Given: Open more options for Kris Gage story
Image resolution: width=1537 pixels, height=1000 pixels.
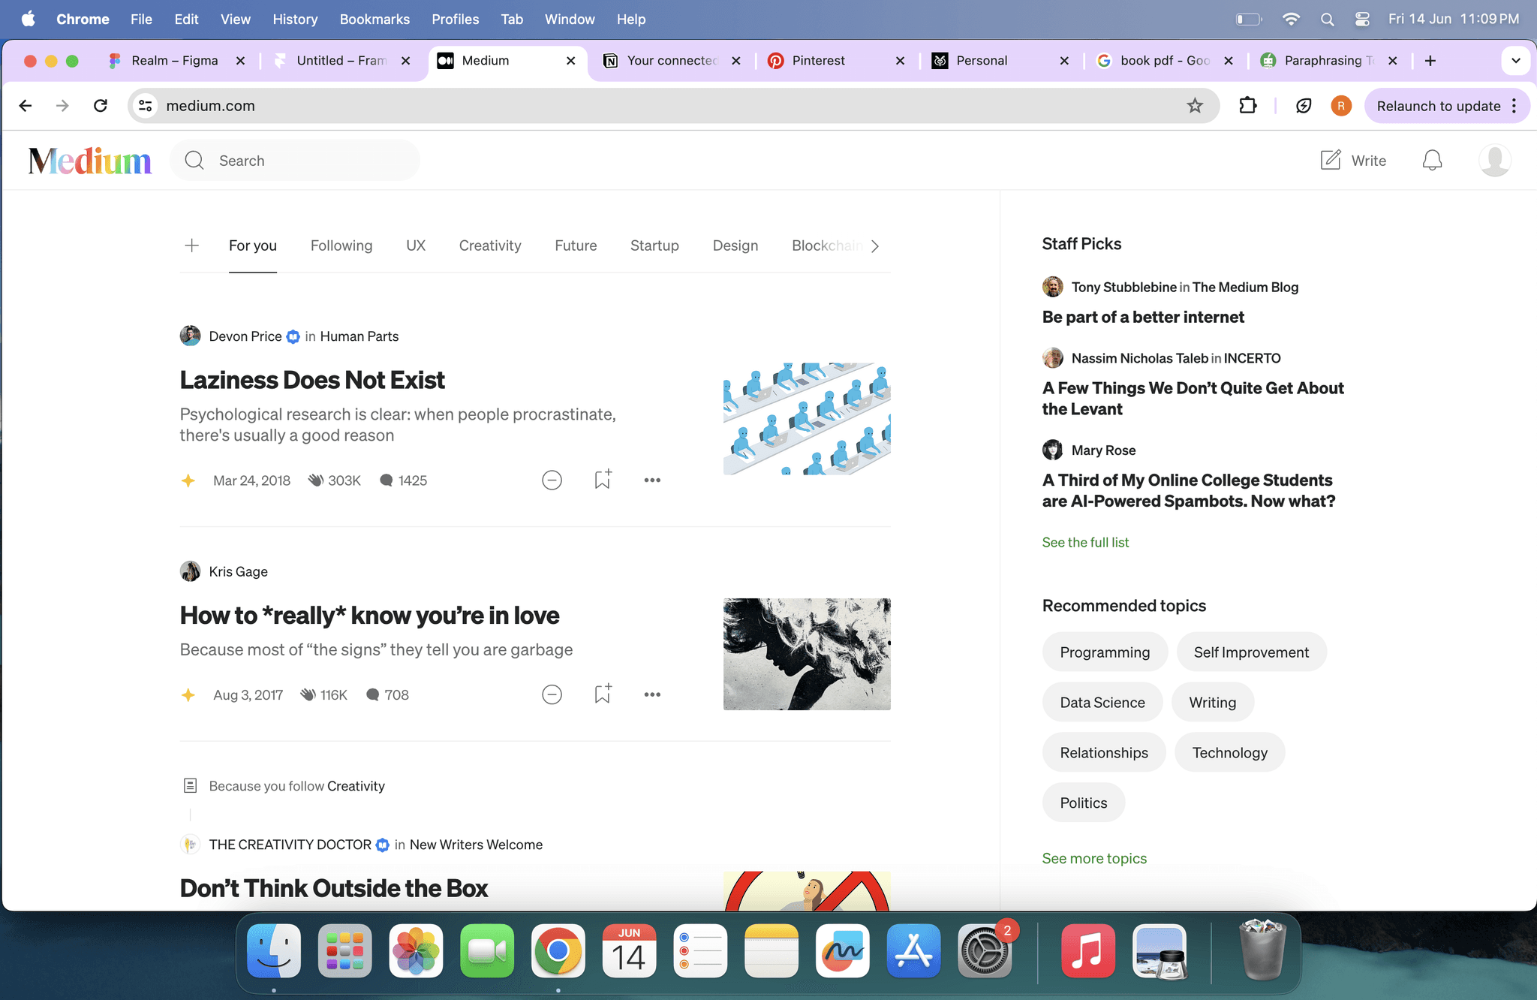Looking at the screenshot, I should click(x=652, y=694).
